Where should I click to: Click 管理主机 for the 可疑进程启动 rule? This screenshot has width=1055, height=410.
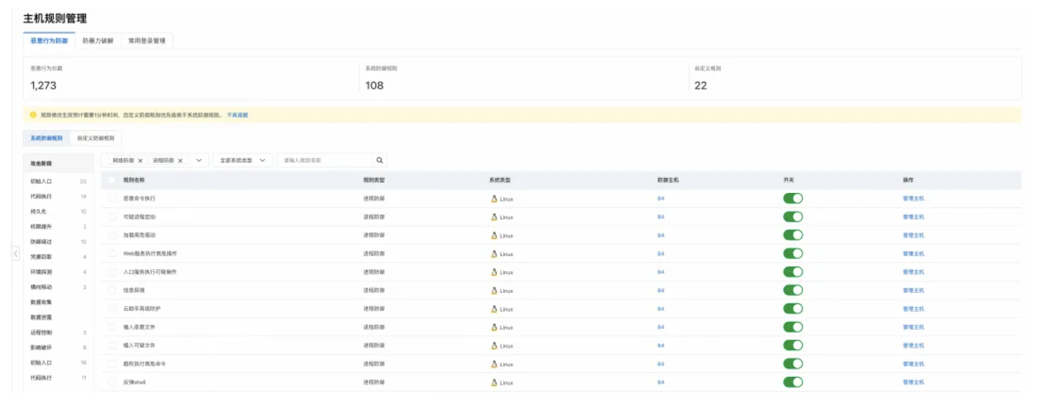[x=913, y=217]
